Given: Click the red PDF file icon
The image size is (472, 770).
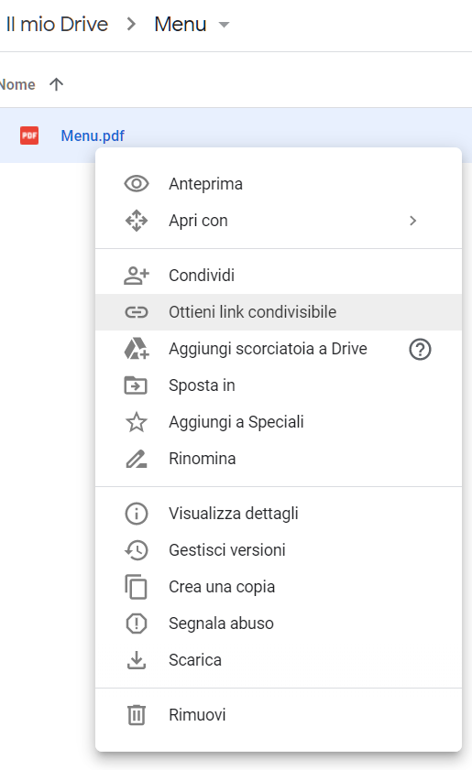Looking at the screenshot, I should (x=29, y=136).
